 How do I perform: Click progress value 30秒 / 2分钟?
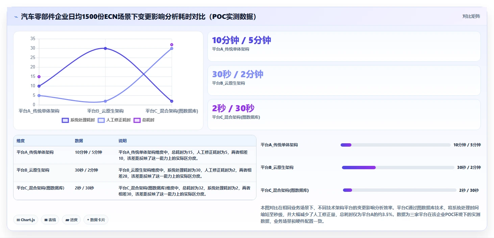pos(469,168)
